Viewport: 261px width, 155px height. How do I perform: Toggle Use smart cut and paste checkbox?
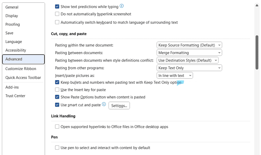click(57, 105)
